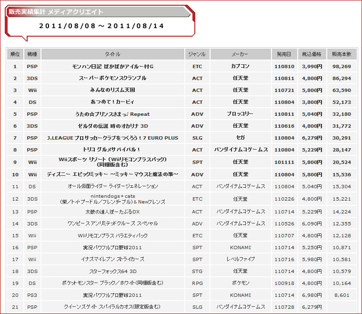
Task: Select the クイーンズゲイト スパイラルカオス title
Action: pyautogui.click(x=112, y=307)
